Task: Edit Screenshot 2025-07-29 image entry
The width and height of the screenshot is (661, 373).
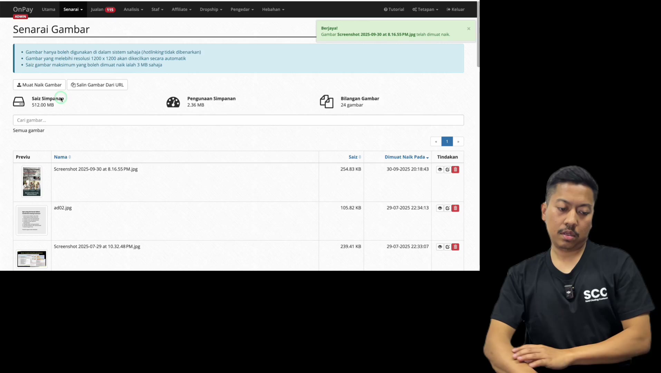Action: (x=448, y=247)
